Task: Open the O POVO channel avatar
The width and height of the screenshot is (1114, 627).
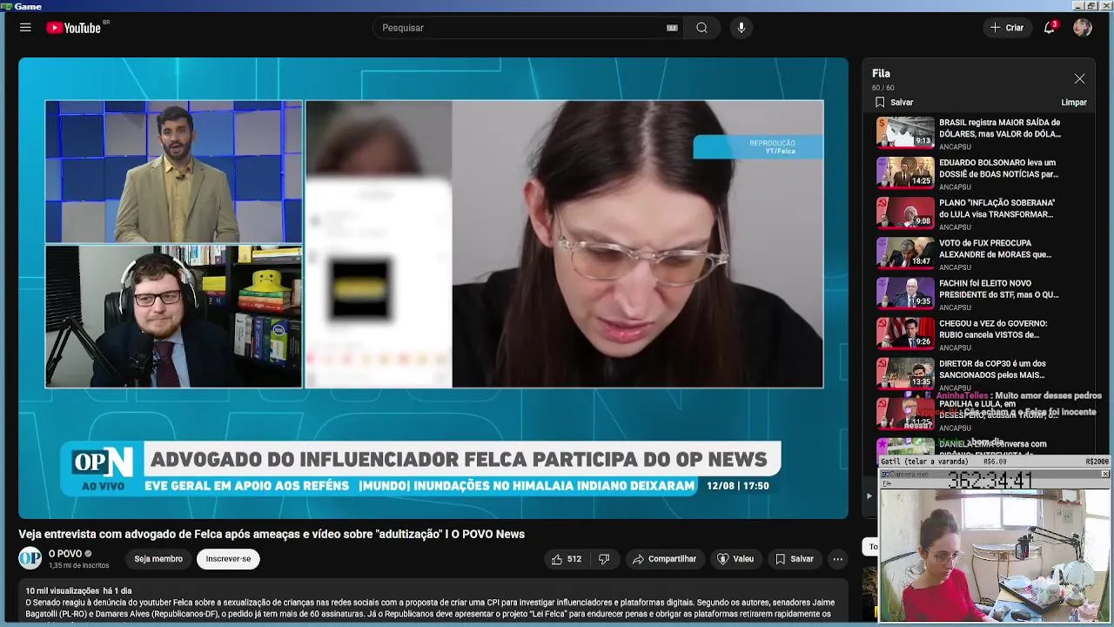Action: pos(30,558)
